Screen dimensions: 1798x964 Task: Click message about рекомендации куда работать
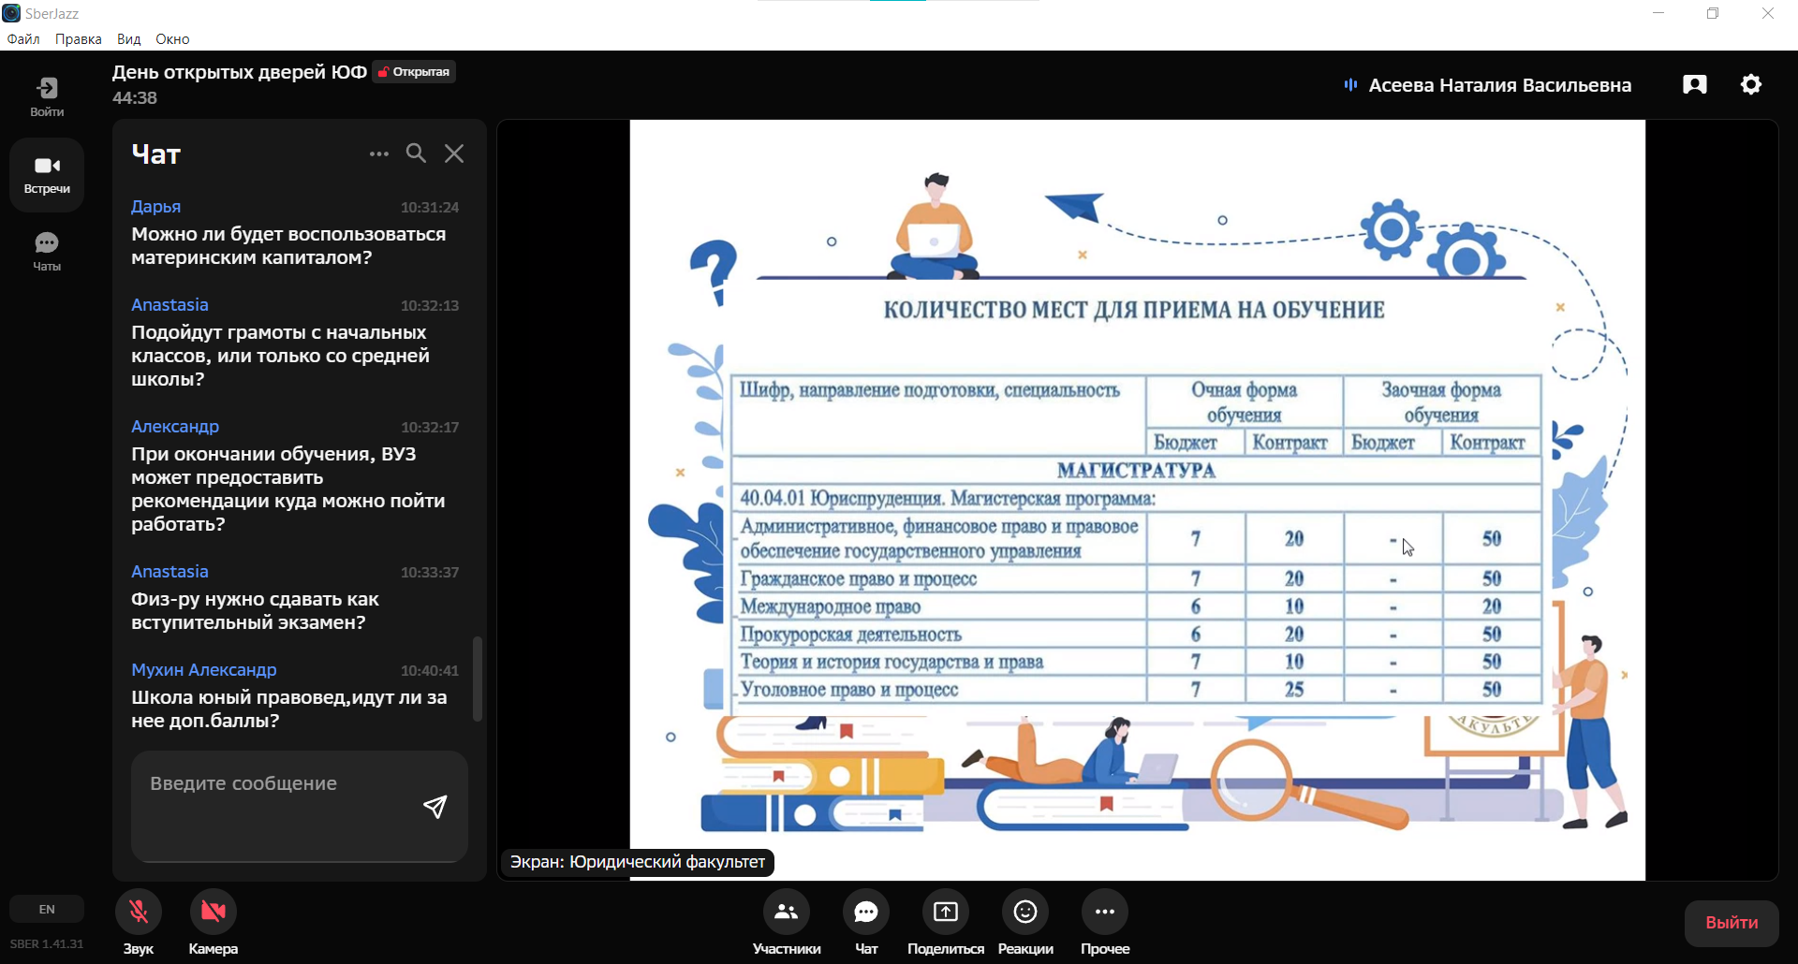[x=288, y=489]
